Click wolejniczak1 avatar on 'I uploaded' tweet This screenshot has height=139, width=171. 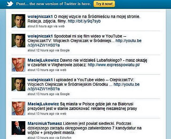[x=19, y=84]
